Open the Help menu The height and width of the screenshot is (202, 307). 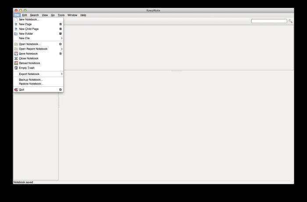[x=83, y=15]
